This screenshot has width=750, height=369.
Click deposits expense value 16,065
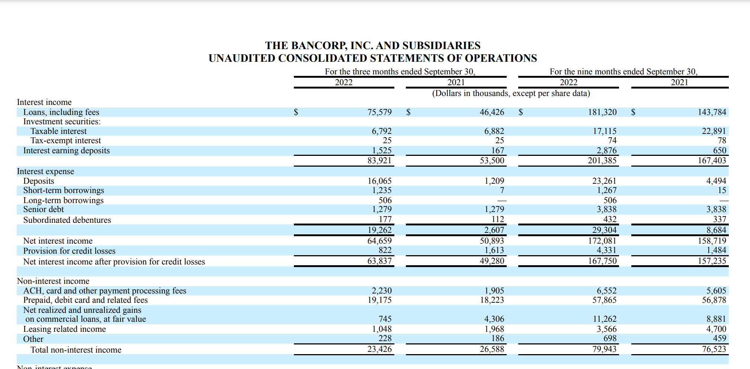pyautogui.click(x=379, y=181)
